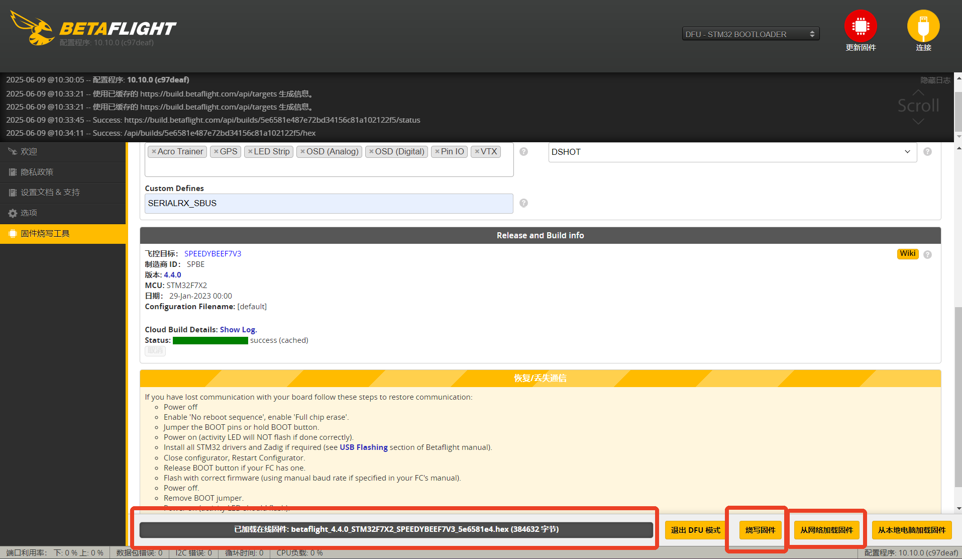Click the log panel scrollbar

958,111
